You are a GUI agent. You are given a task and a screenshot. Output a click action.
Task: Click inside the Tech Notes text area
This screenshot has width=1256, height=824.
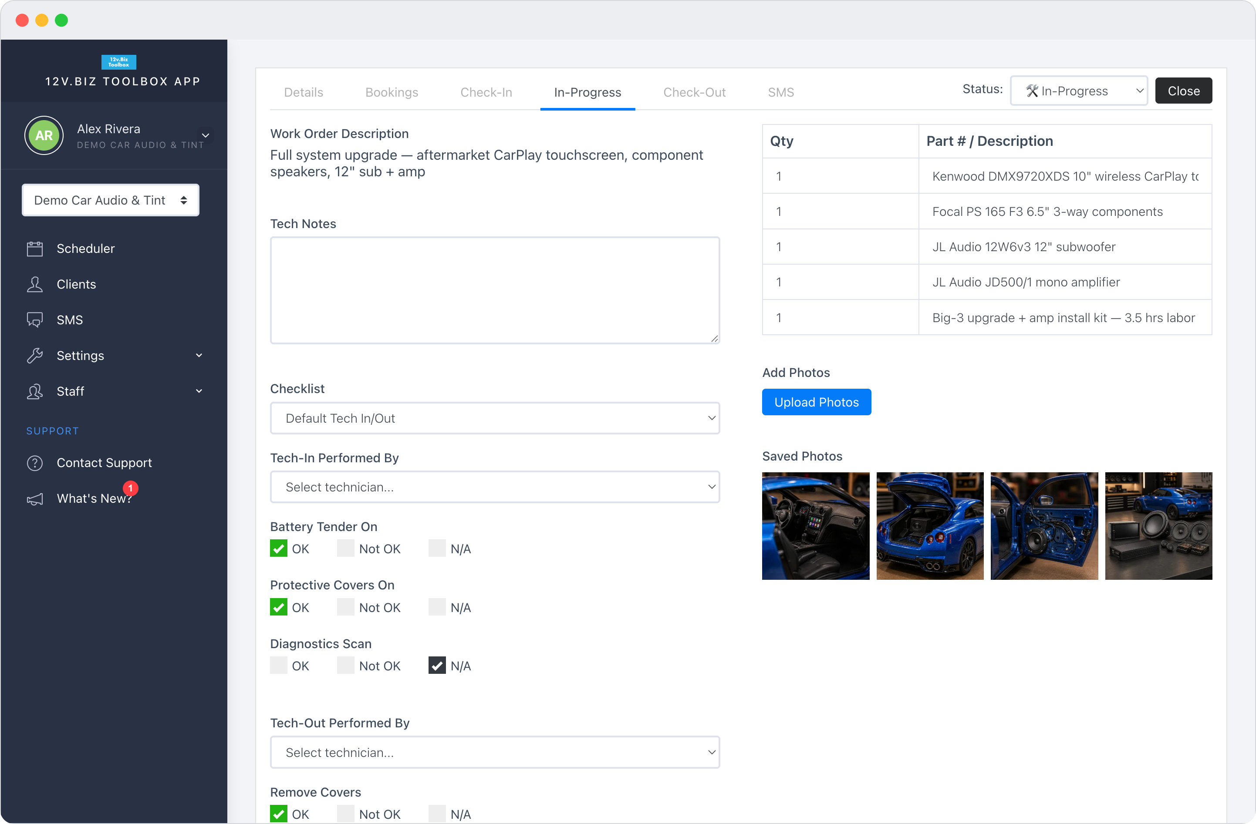click(495, 290)
